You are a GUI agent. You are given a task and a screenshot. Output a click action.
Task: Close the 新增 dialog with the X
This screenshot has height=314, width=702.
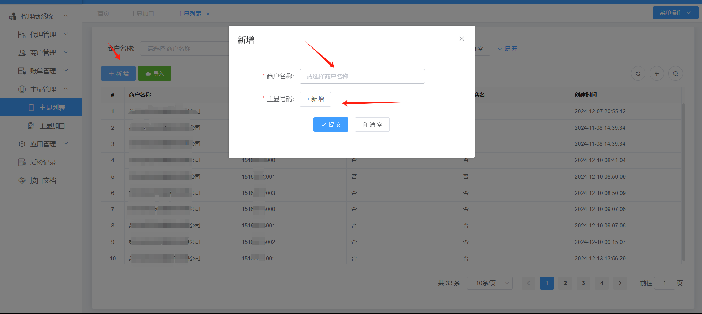(462, 39)
